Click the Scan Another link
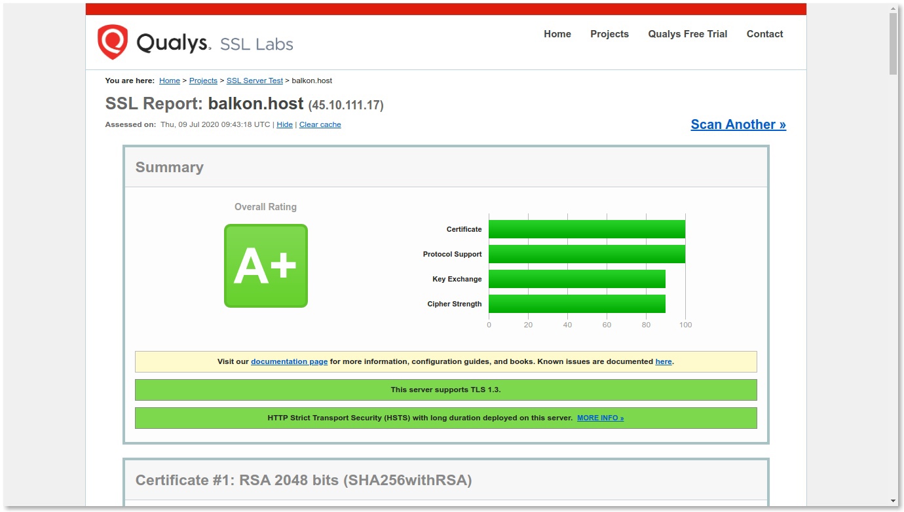Image resolution: width=904 pixels, height=512 pixels. click(x=738, y=124)
